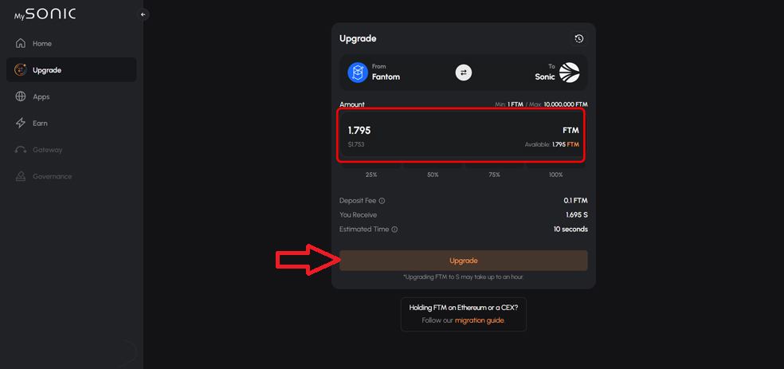The width and height of the screenshot is (784, 369).
Task: Click the Home sidebar icon
Action: click(x=21, y=43)
